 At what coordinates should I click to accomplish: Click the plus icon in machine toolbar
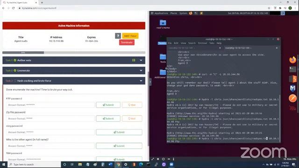click(158, 159)
